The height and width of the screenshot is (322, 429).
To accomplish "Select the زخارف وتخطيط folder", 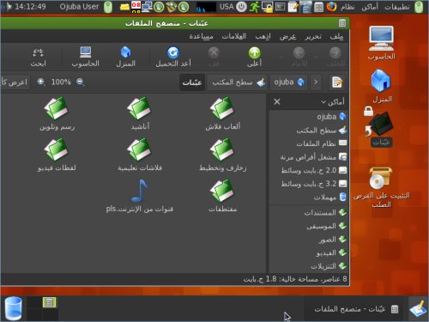I will [222, 155].
